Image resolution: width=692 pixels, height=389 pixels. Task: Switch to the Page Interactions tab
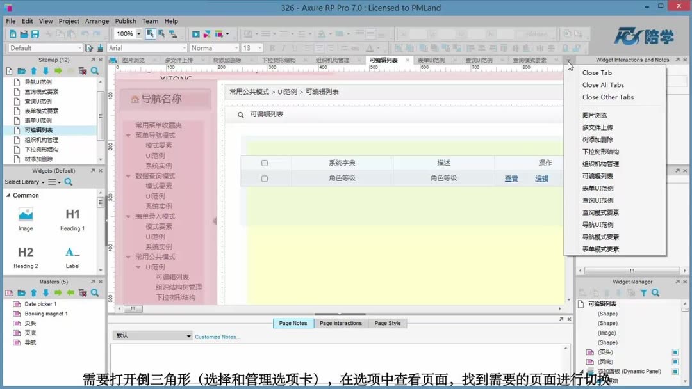click(x=342, y=323)
